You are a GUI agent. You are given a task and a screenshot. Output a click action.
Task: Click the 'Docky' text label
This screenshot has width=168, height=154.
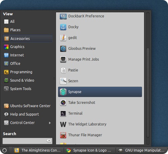point(73,27)
